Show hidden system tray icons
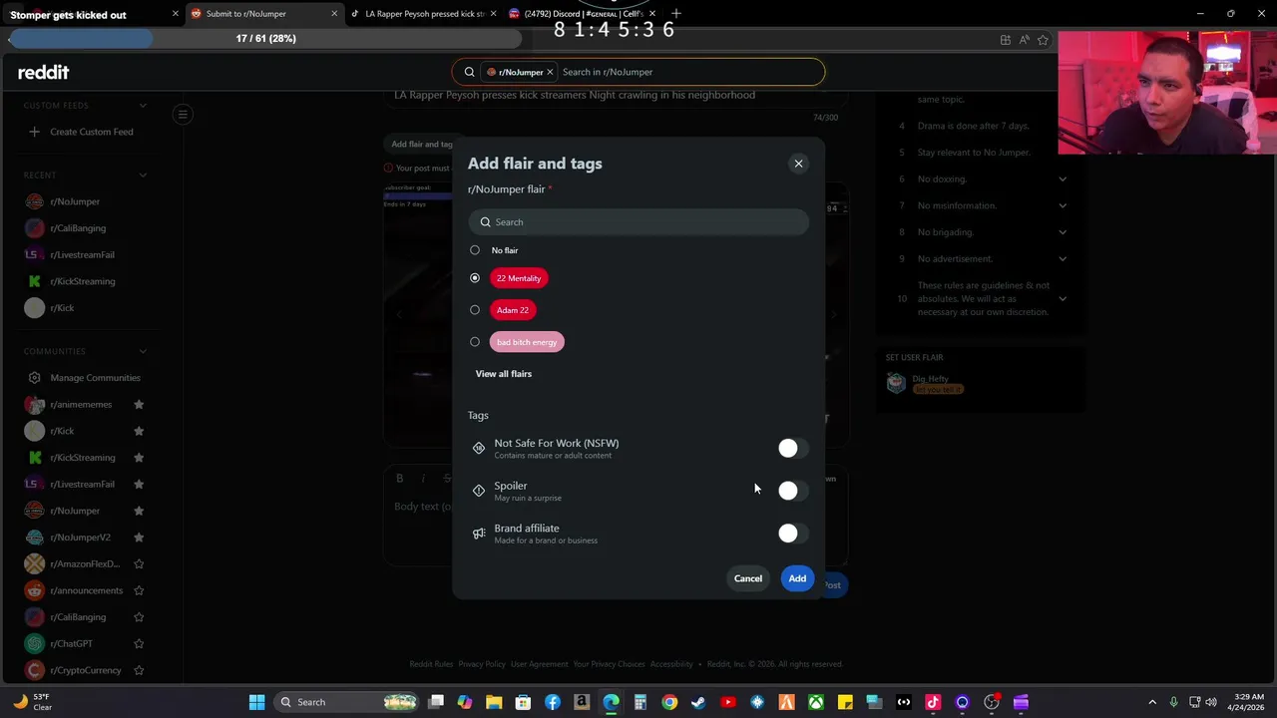 [x=1152, y=702]
